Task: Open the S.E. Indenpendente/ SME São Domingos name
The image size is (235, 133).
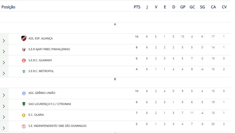Action: point(57,126)
